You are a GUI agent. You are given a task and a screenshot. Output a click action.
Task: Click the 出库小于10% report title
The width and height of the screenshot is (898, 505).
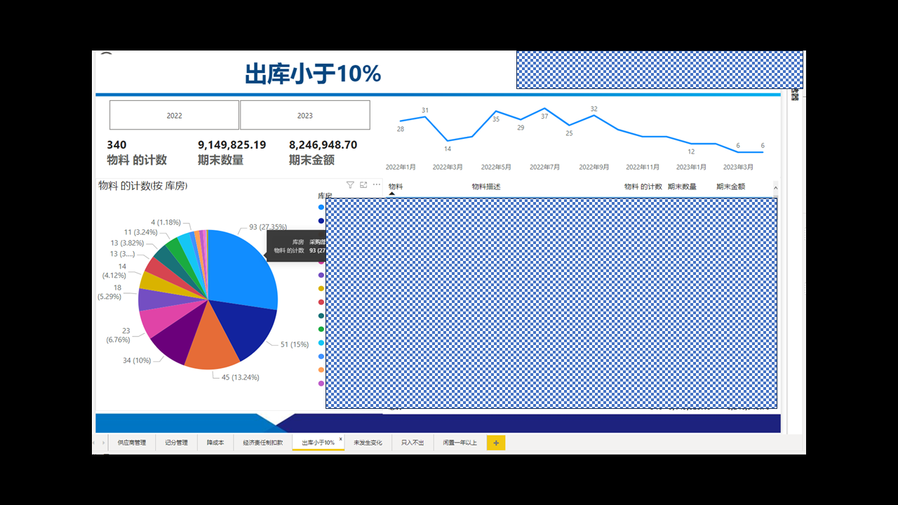[313, 74]
